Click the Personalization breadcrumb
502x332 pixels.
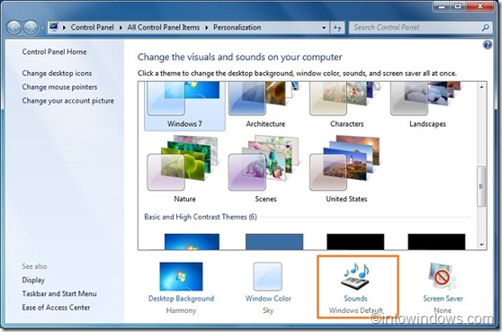click(238, 28)
